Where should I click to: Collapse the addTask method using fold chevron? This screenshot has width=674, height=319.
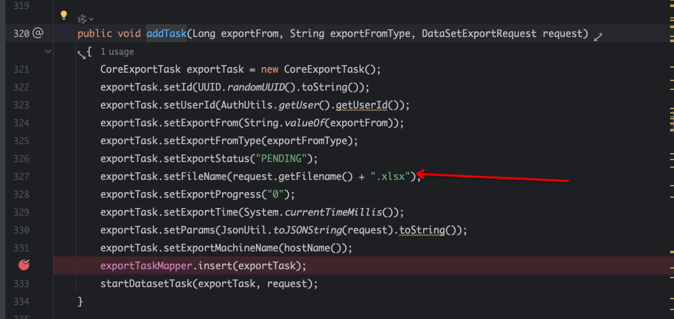pos(48,51)
